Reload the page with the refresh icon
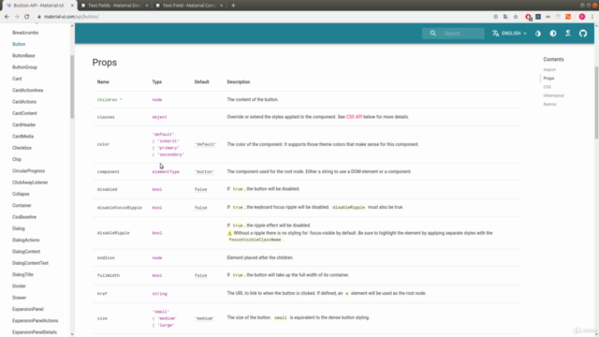Image resolution: width=599 pixels, height=337 pixels. coord(27,17)
